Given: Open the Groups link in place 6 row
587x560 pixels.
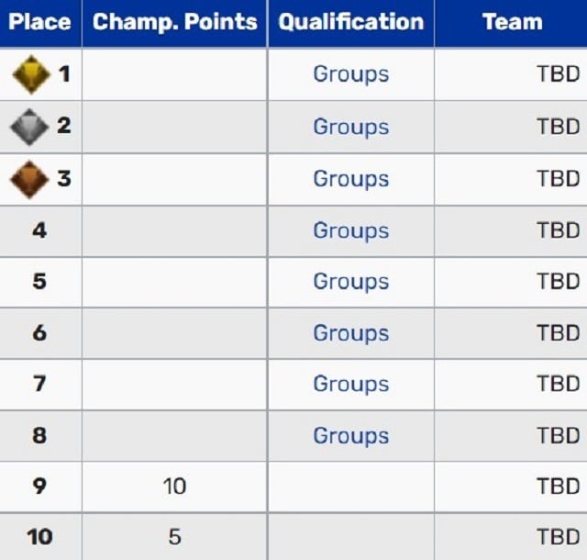Looking at the screenshot, I should [351, 333].
